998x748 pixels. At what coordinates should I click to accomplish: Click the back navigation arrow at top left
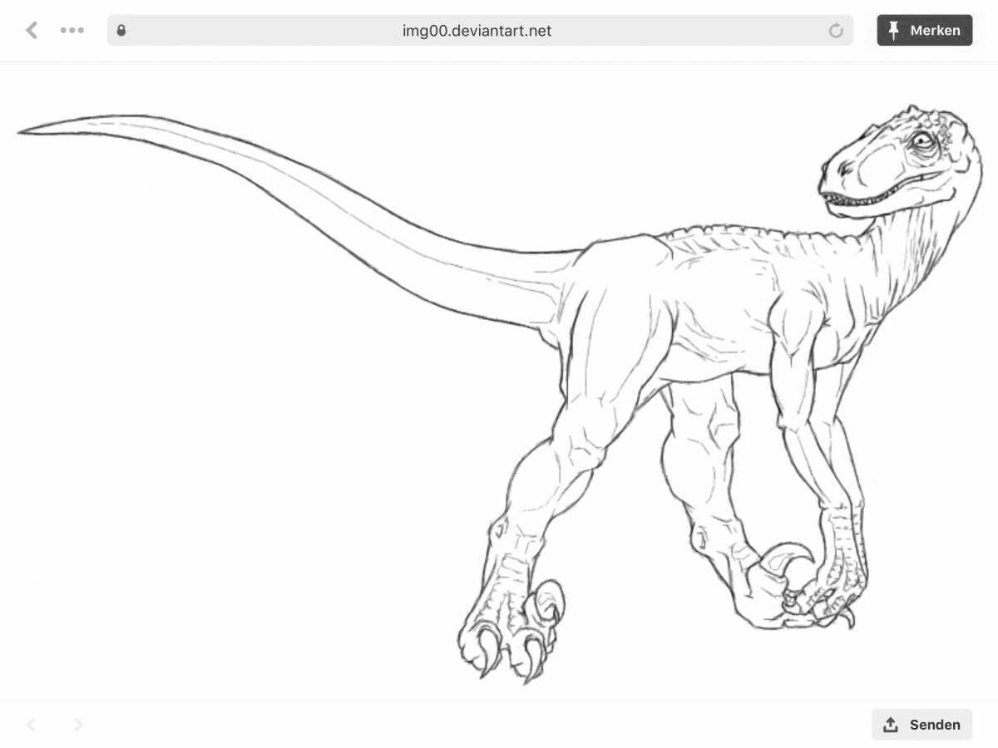click(31, 30)
